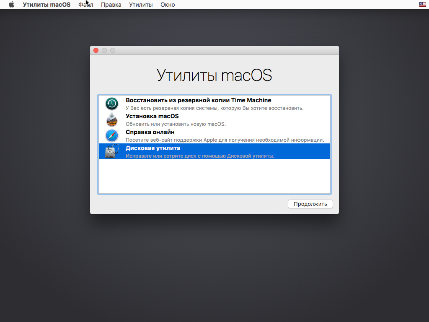Screen dimensions: 429x322
Task: Open the Утилиты macOS application menu
Action: pyautogui.click(x=47, y=5)
